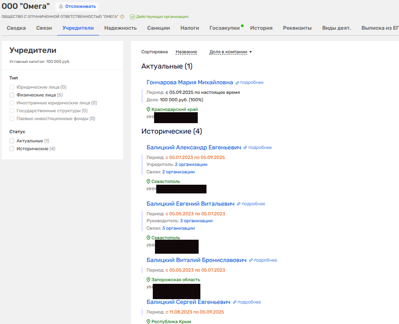The image size is (399, 324).
Task: Open подробнее for Балицкий Виталий Брониславович
Action: coord(265,260)
